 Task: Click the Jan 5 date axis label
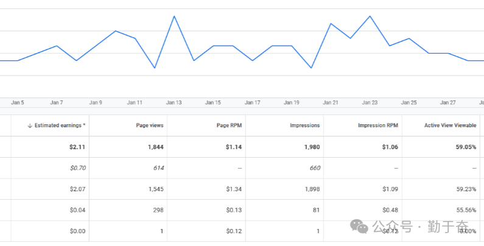[18, 103]
